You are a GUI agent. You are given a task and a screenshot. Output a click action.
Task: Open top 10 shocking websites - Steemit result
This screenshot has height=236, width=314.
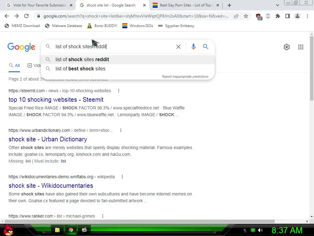(56, 100)
